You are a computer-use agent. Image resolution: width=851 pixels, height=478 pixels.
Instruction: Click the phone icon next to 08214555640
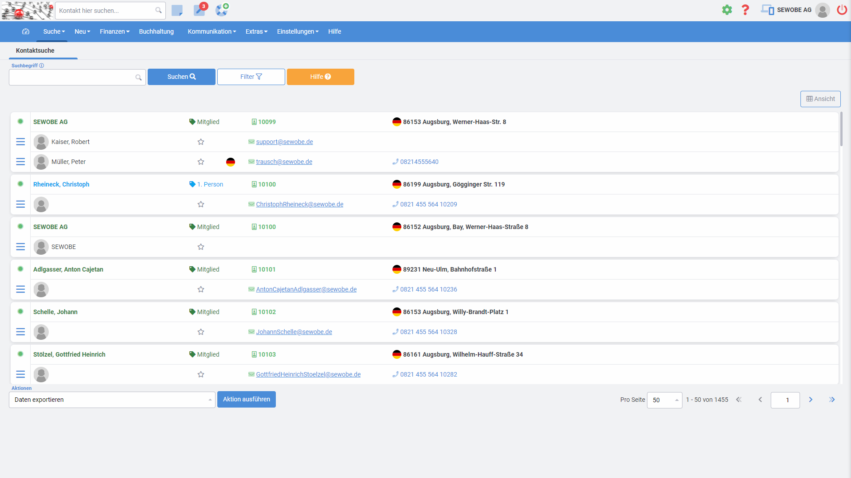[395, 162]
